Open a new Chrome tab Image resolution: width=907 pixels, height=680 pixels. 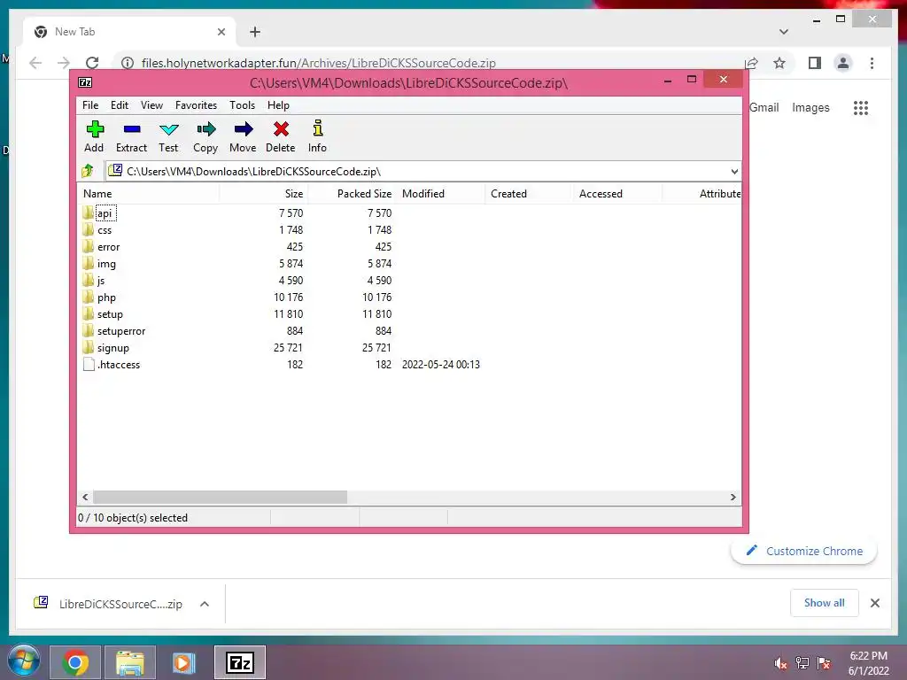pyautogui.click(x=255, y=32)
